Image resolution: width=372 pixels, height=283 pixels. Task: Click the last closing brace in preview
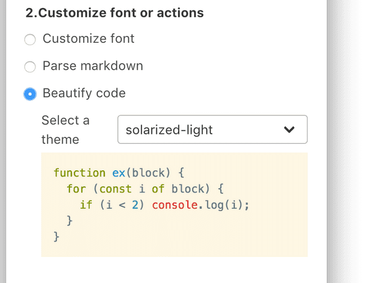point(56,237)
